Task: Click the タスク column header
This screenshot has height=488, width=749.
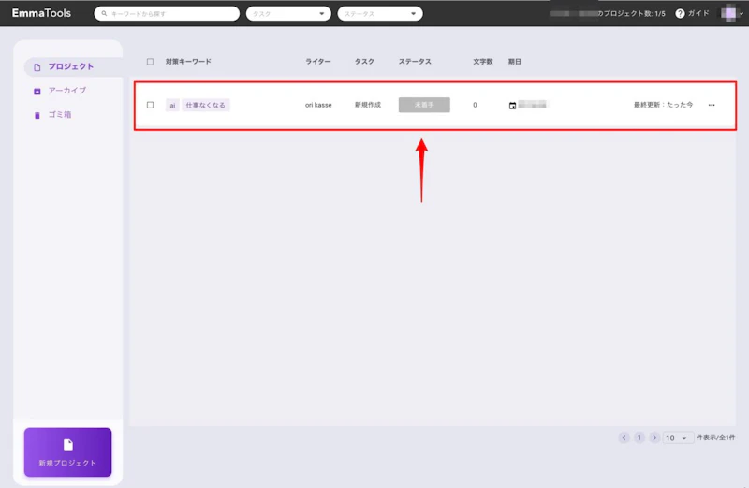Action: coord(364,62)
